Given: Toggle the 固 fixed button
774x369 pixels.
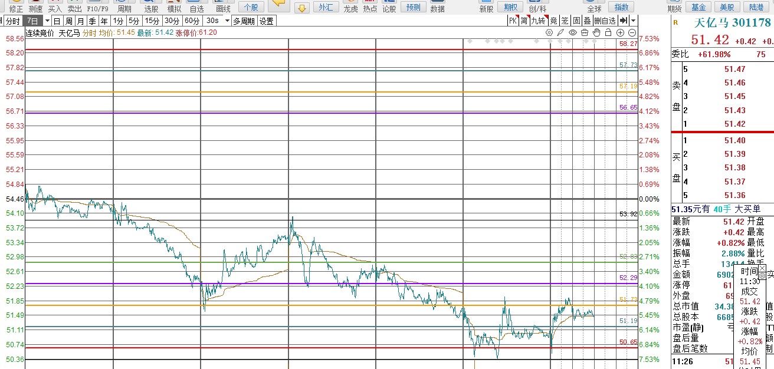Looking at the screenshot, I should [576, 21].
